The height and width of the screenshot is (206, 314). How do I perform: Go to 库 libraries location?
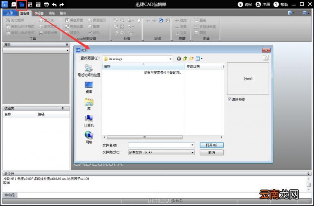coord(89,104)
